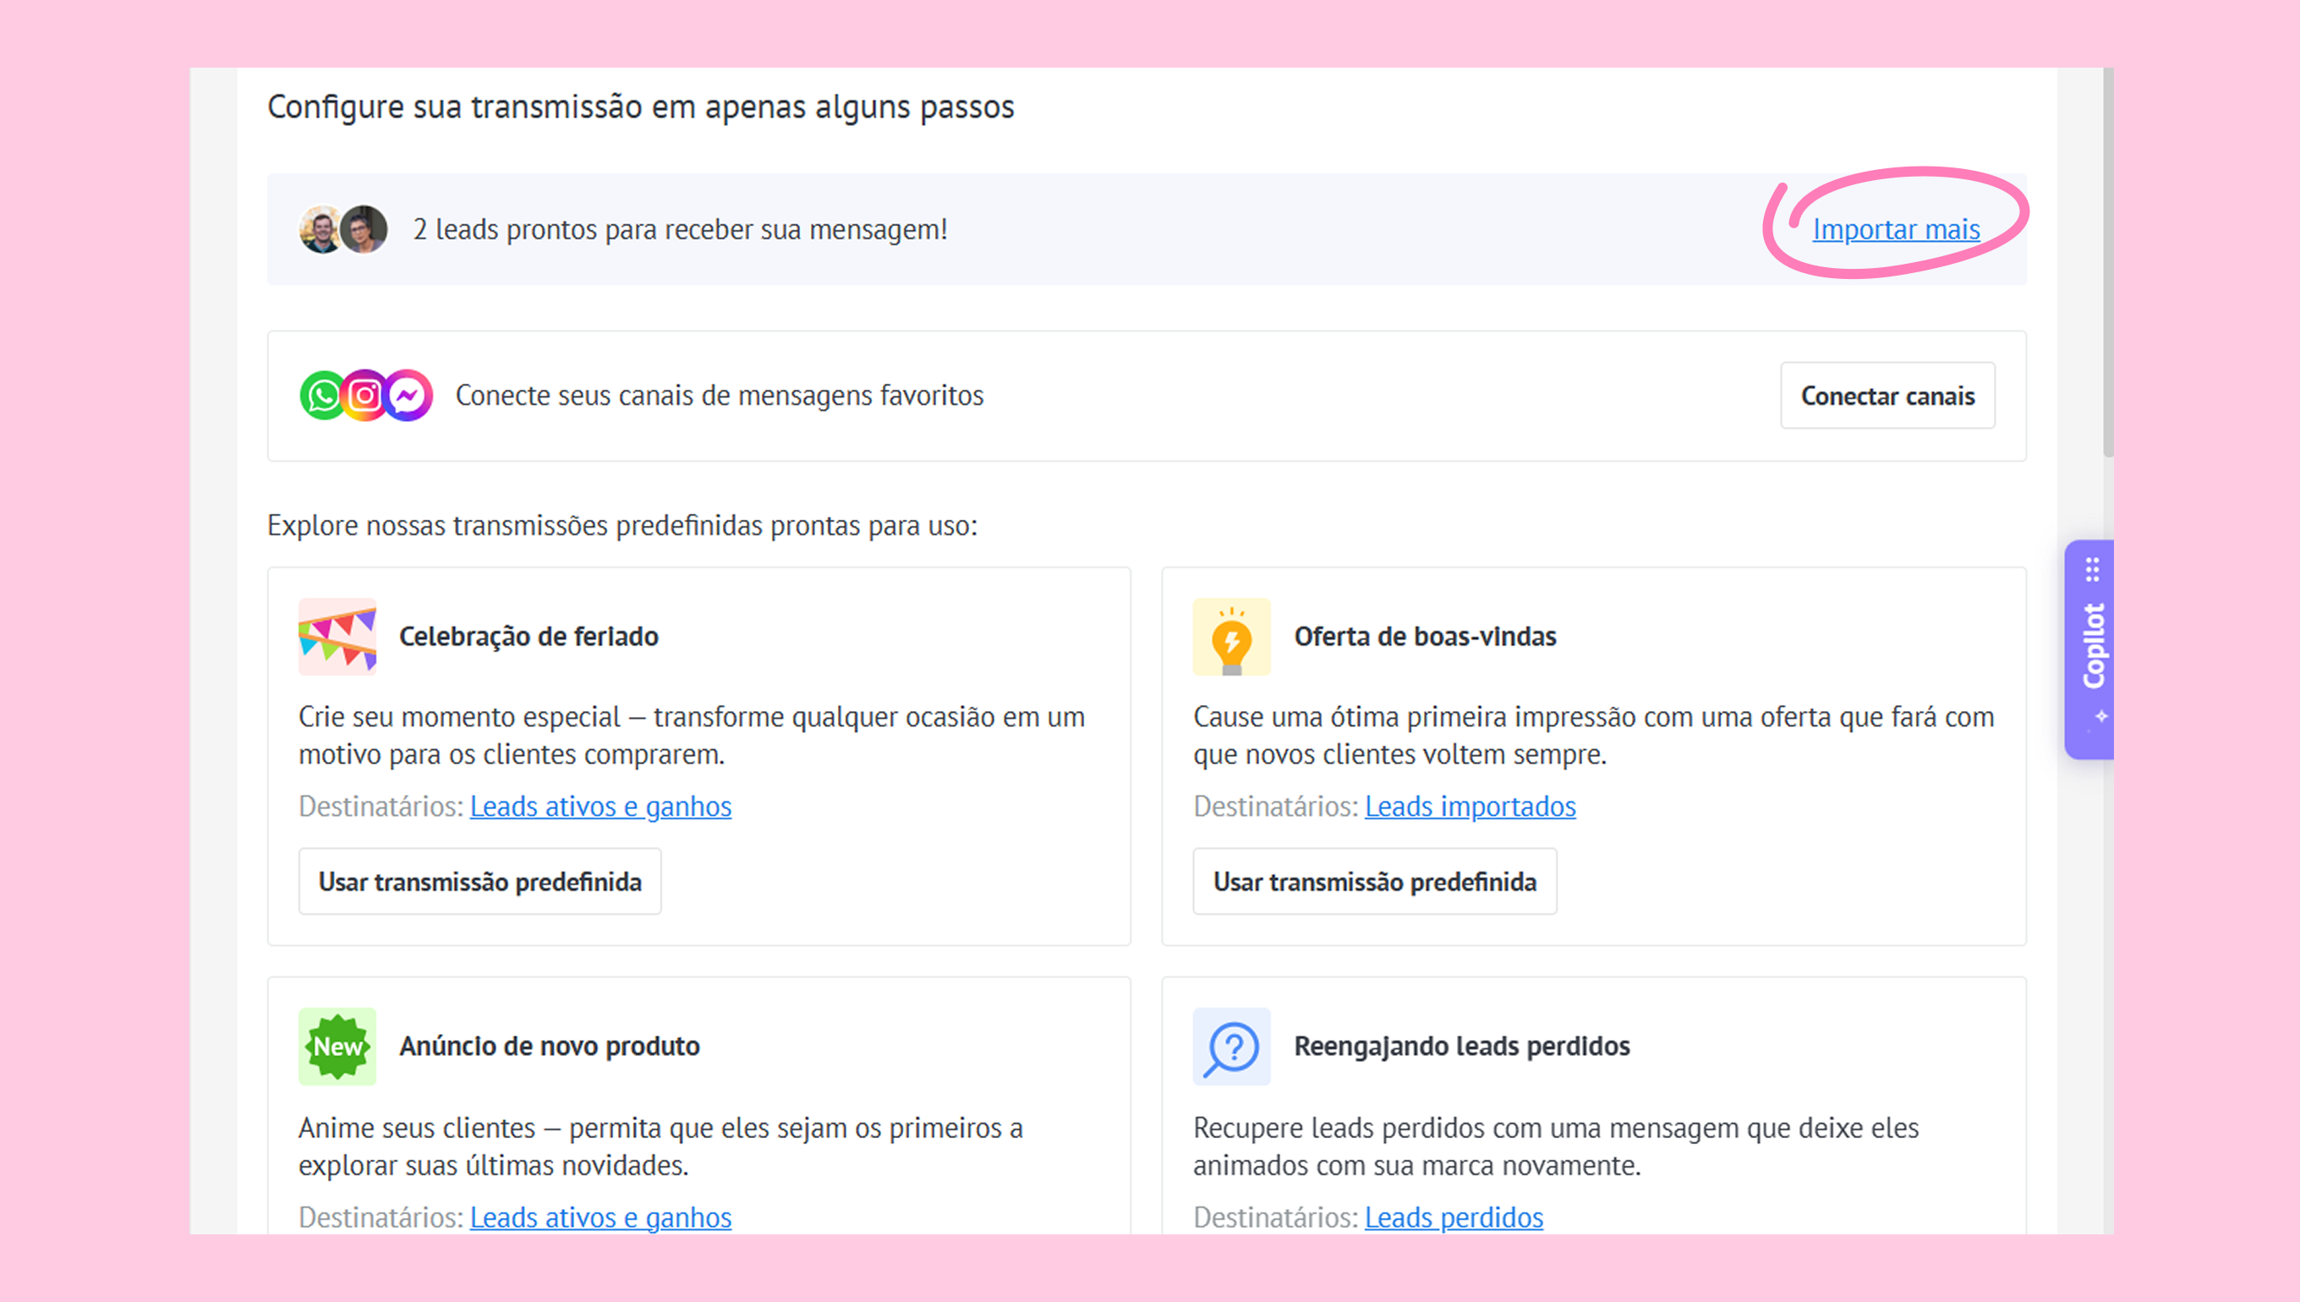Open Leads ativos e ganhos under Anúncio de novo produto
2300x1302 pixels.
click(601, 1218)
